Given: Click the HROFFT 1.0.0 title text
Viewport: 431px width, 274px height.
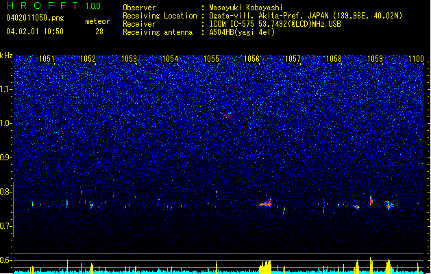Looking at the screenshot, I should click(53, 5).
